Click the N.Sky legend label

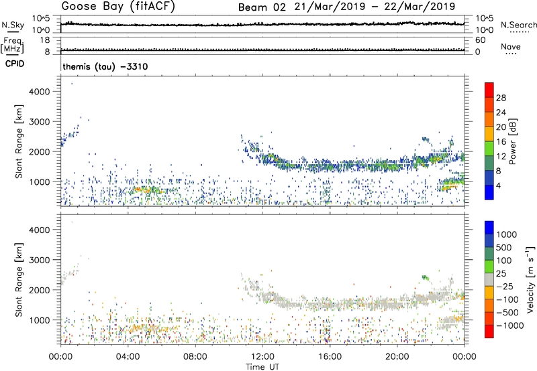click(x=13, y=25)
